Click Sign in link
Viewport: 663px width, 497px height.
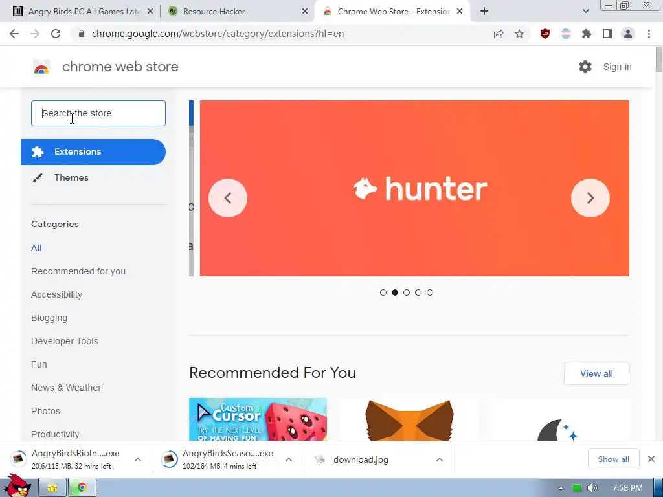coord(617,67)
